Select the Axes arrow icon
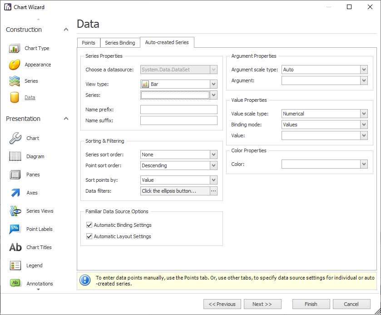 point(15,193)
